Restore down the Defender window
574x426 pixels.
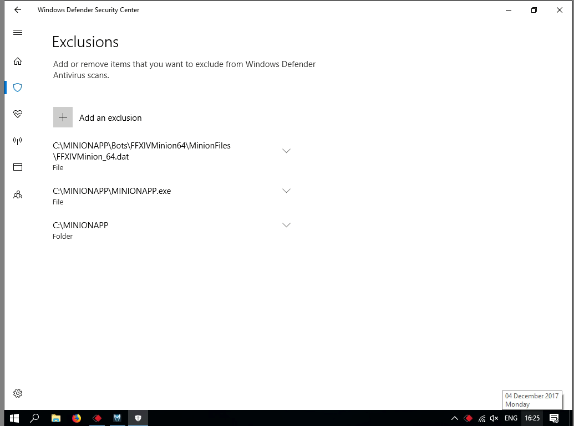coord(534,10)
